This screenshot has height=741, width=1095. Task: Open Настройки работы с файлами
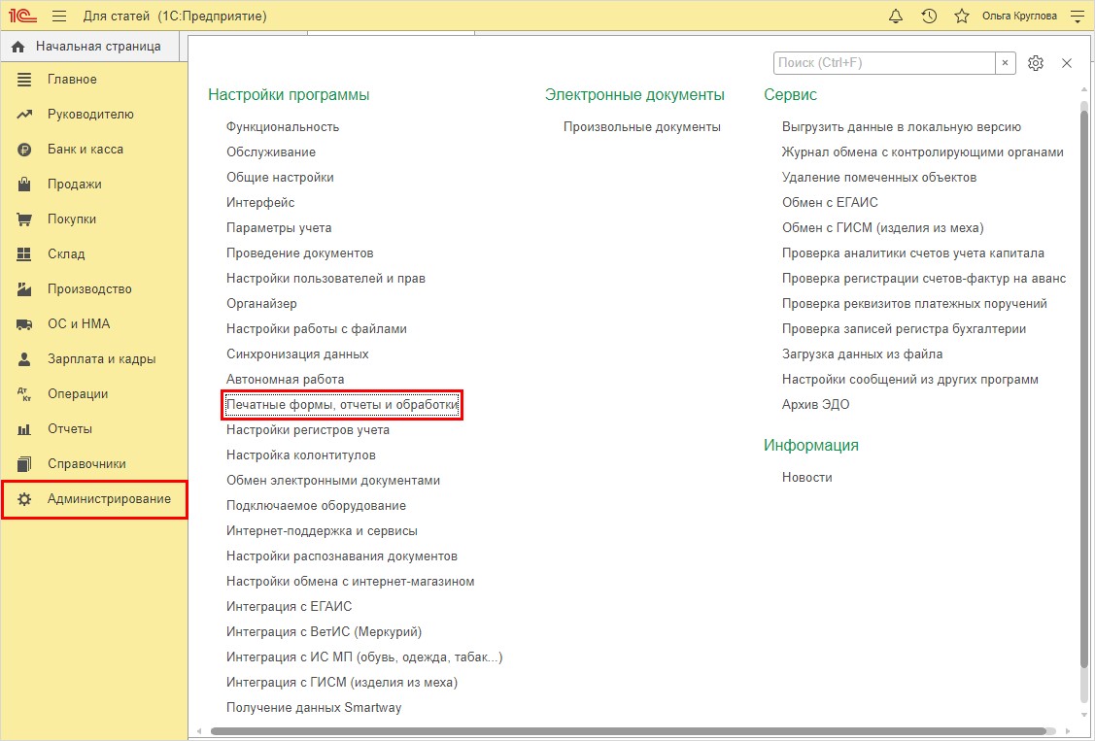pyautogui.click(x=317, y=328)
